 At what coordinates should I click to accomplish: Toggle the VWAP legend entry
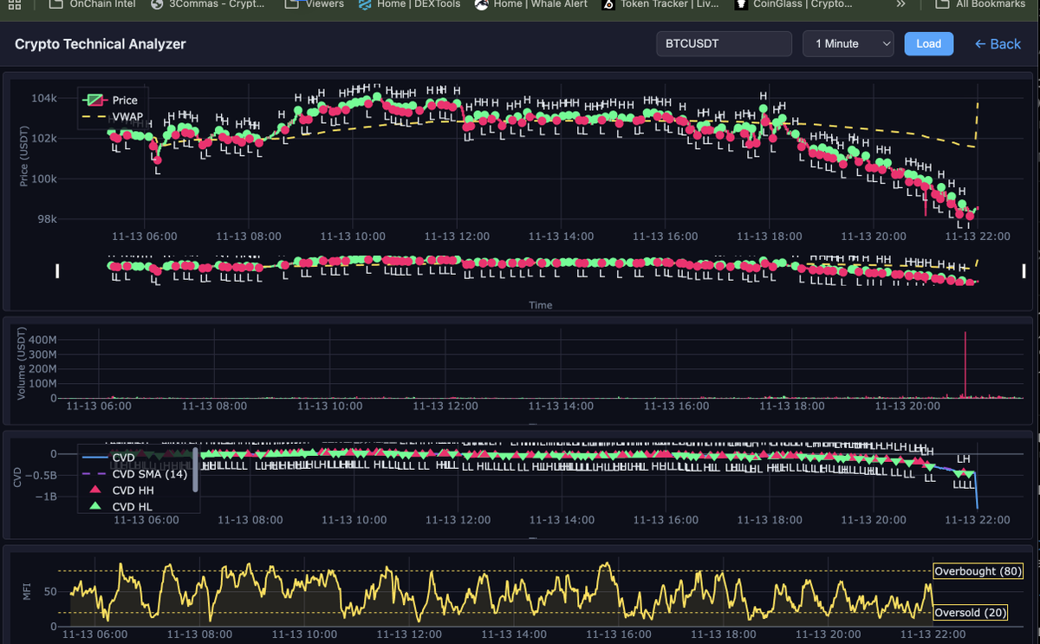click(x=112, y=116)
